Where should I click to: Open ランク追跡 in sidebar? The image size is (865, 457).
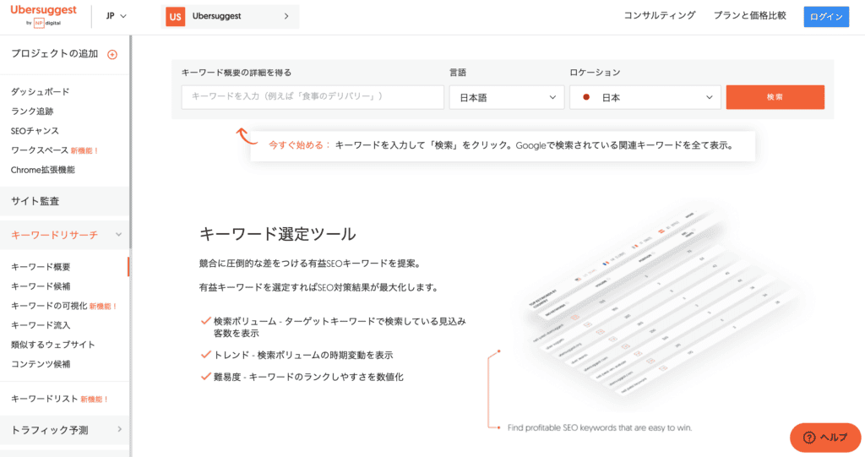click(x=32, y=111)
